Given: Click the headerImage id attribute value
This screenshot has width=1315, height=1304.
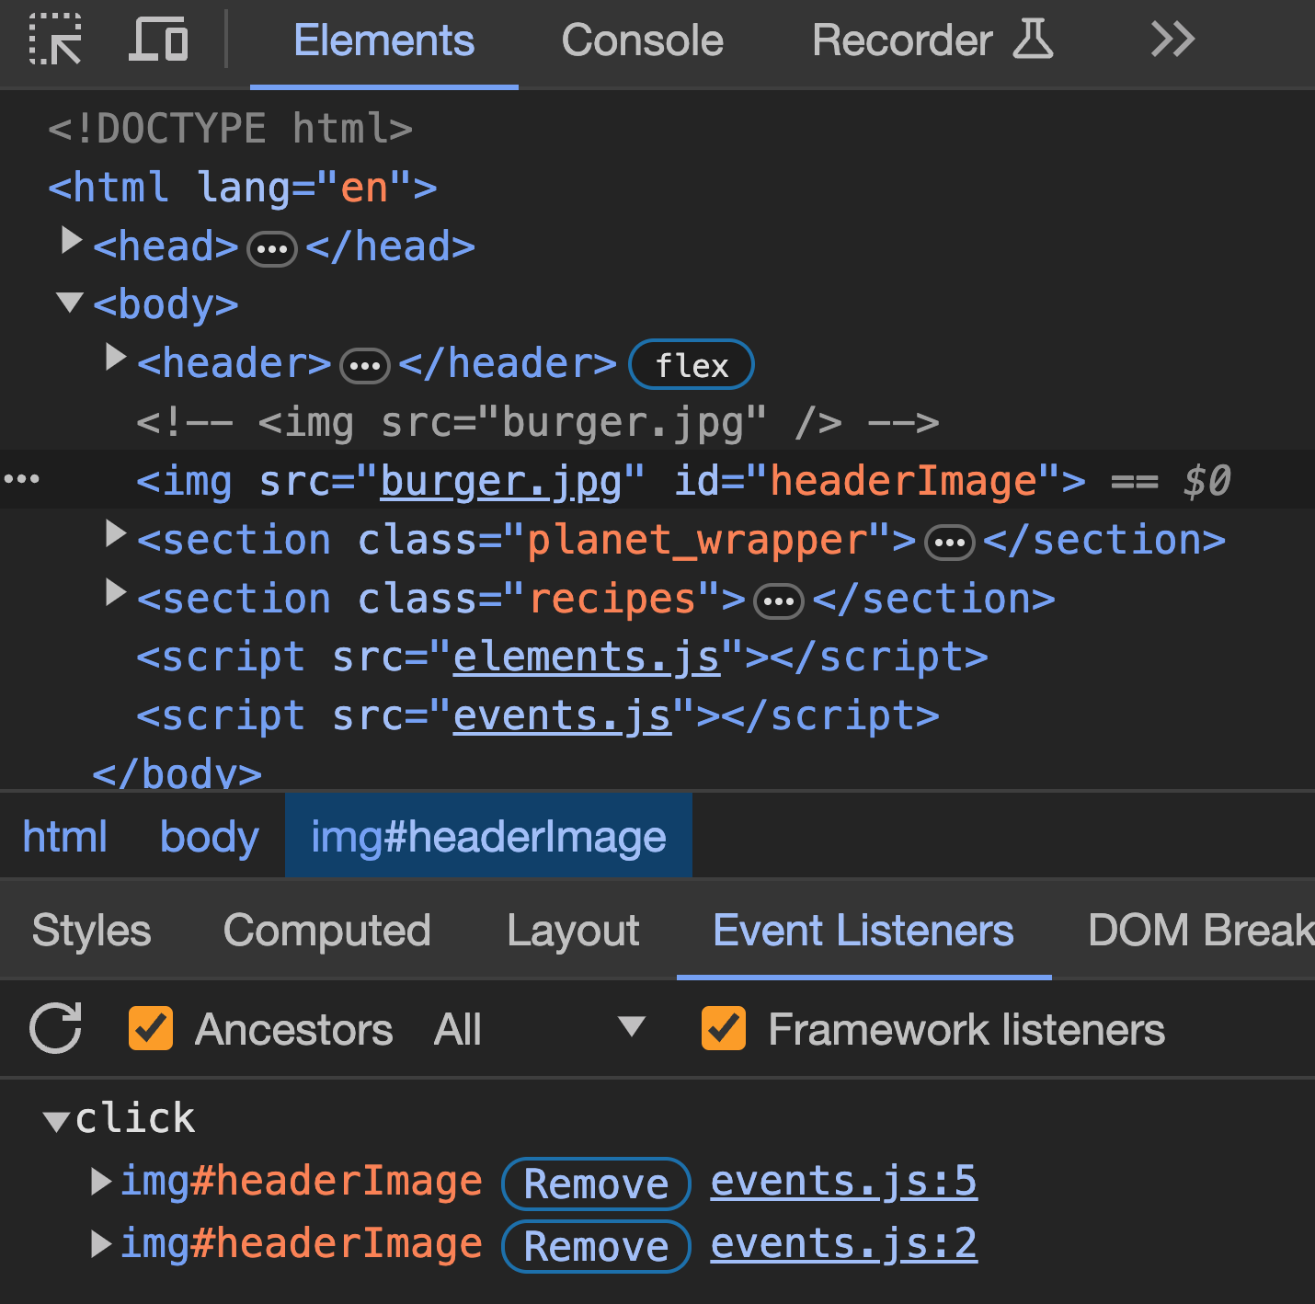Looking at the screenshot, I should point(904,481).
